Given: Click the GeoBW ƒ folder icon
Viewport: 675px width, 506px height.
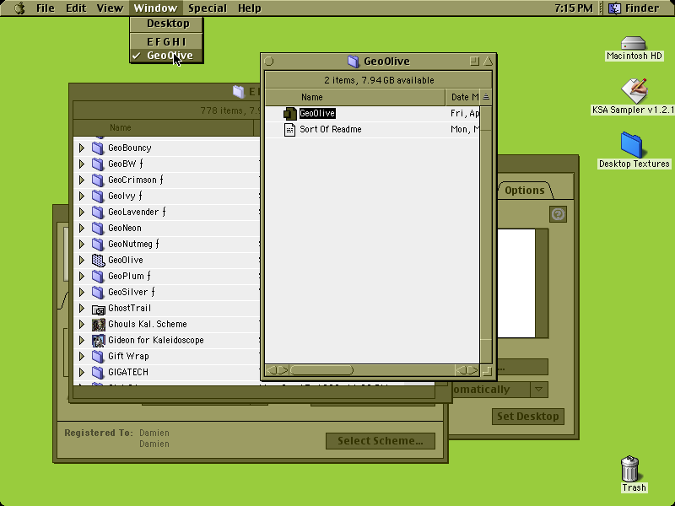Looking at the screenshot, I should [98, 164].
